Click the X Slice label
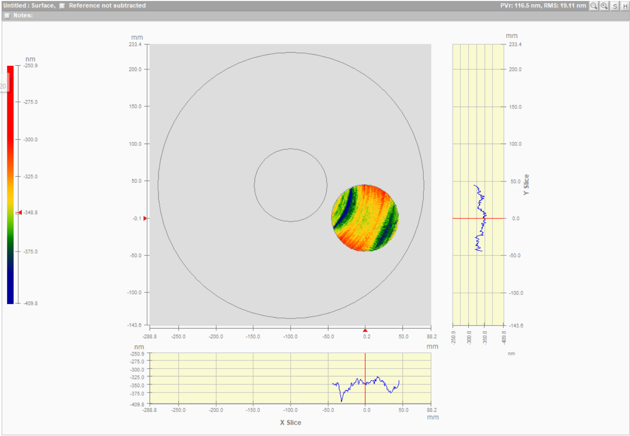The width and height of the screenshot is (630, 436). tap(291, 423)
